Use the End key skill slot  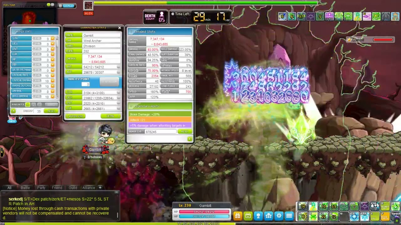click(365, 217)
